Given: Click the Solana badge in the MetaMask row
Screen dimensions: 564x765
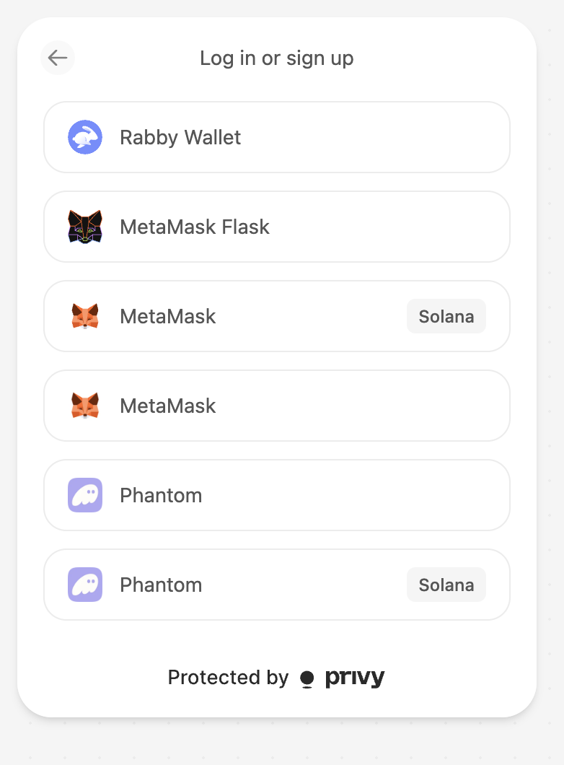Looking at the screenshot, I should coord(446,316).
